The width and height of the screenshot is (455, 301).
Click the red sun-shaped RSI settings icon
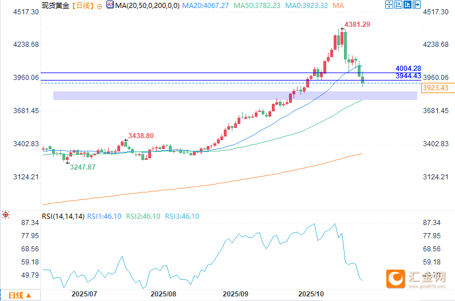click(x=6, y=215)
